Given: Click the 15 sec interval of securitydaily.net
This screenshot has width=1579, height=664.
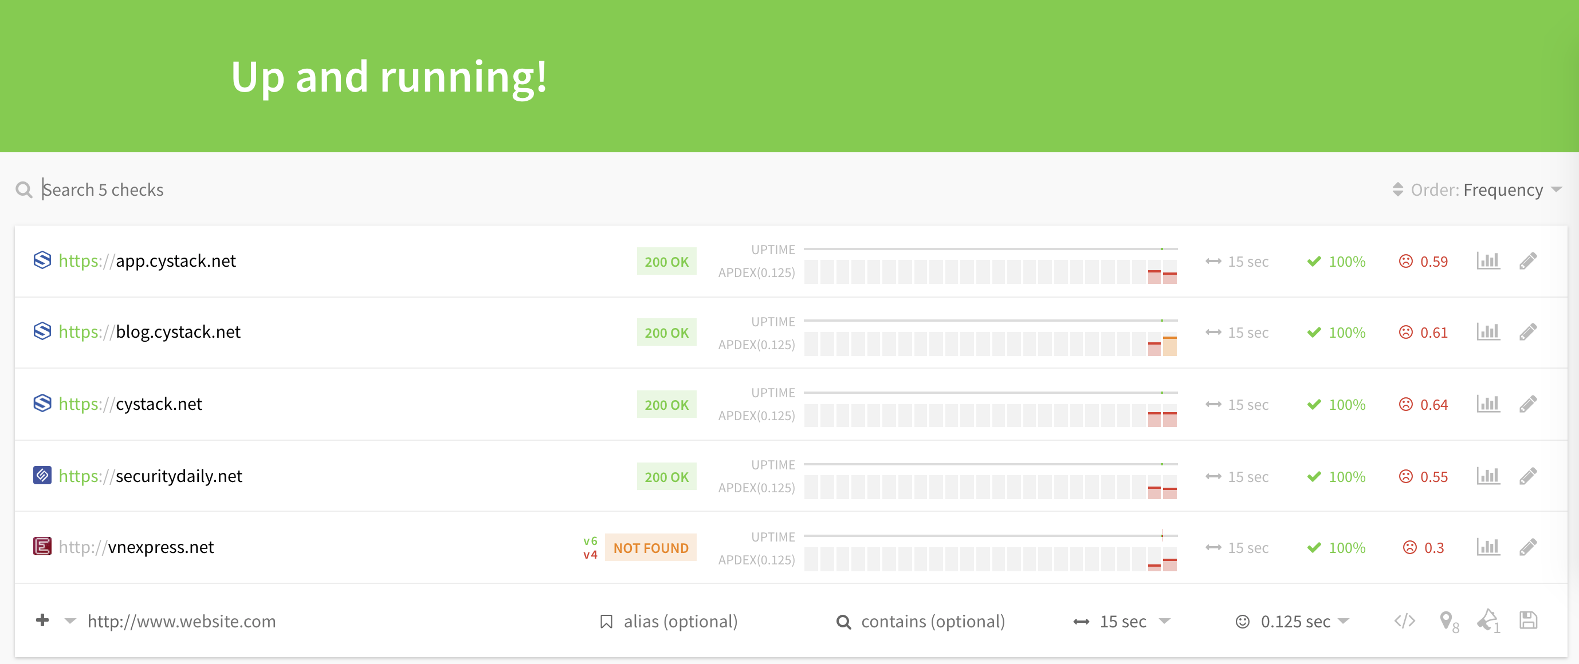Looking at the screenshot, I should pos(1237,477).
